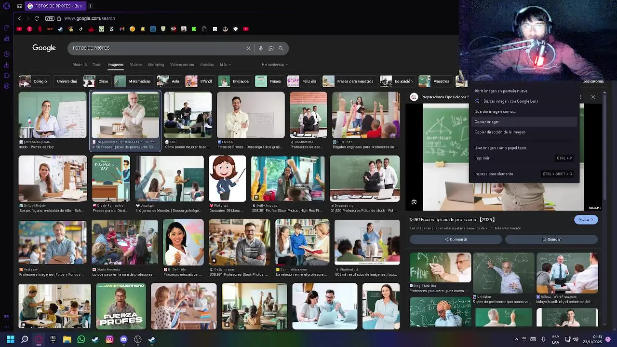Go to the Google logo home

pos(44,48)
